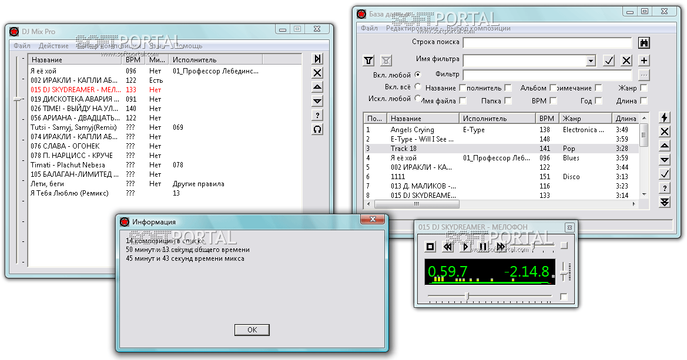Click OK in the Информация dialog
Screen dimensions: 687x360
tap(252, 330)
